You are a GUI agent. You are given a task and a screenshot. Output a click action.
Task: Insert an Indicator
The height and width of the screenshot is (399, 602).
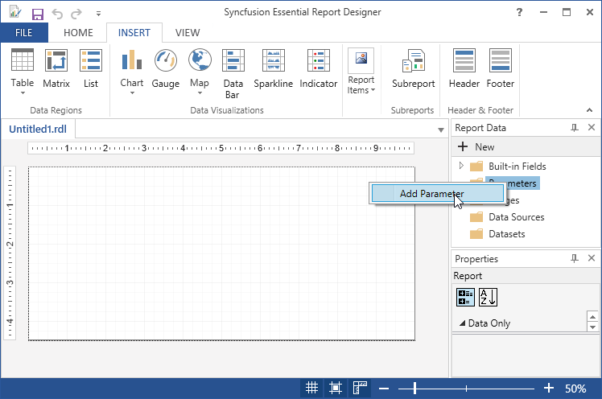318,68
